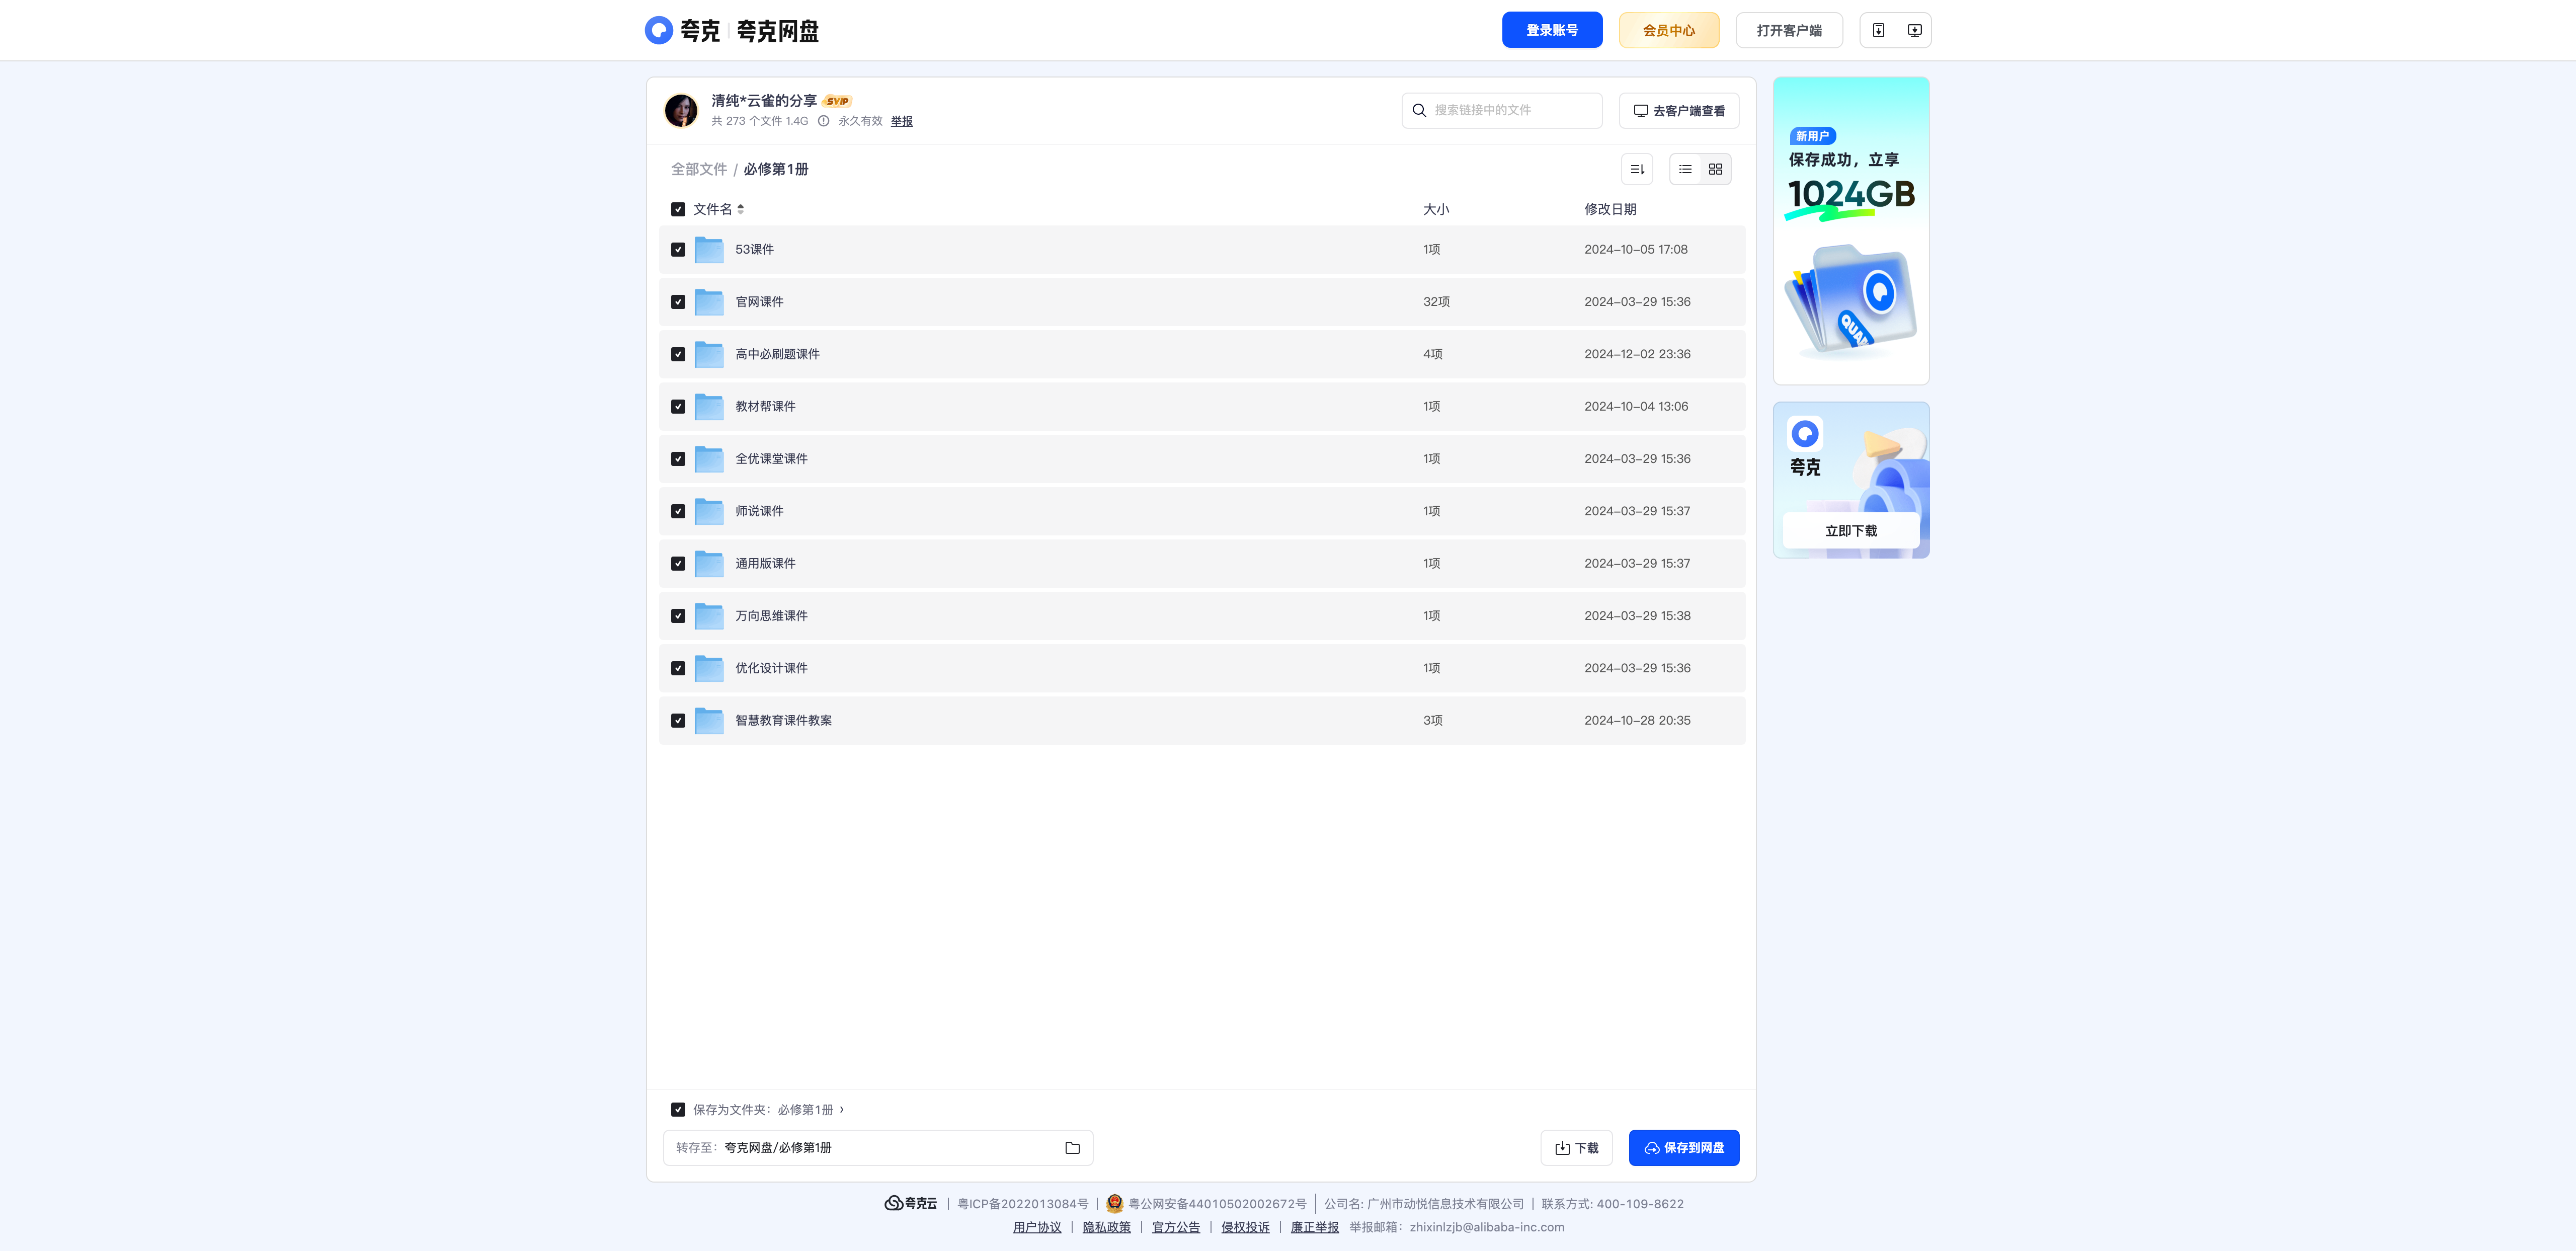This screenshot has width=2576, height=1251.
Task: Click the 53课件 folder icon
Action: click(x=709, y=250)
